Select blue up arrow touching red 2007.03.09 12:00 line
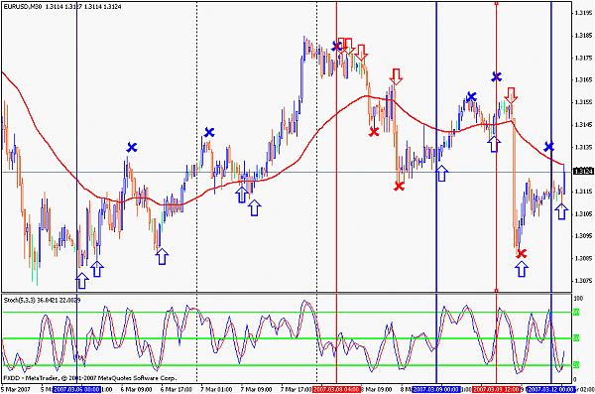The height and width of the screenshot is (394, 595). click(493, 144)
